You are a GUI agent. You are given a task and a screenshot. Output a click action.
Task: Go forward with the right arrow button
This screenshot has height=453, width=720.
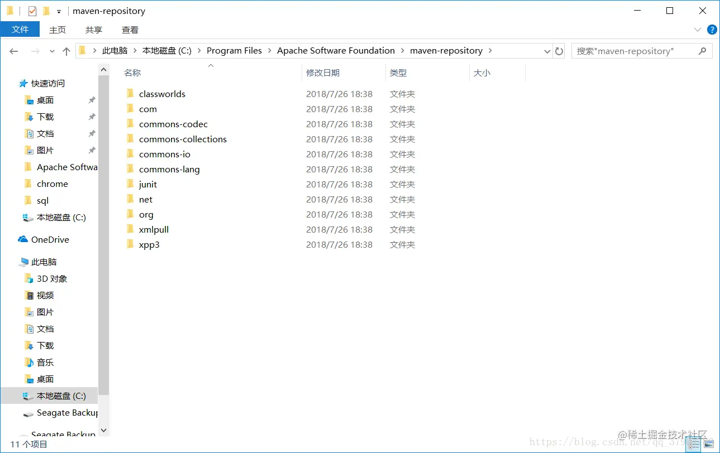coord(35,51)
